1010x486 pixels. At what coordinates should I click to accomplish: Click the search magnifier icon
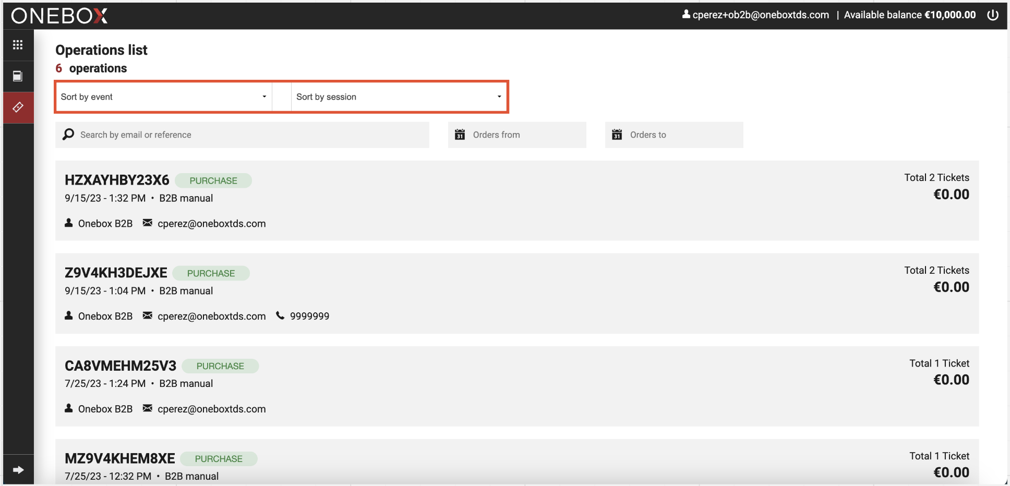click(x=68, y=135)
